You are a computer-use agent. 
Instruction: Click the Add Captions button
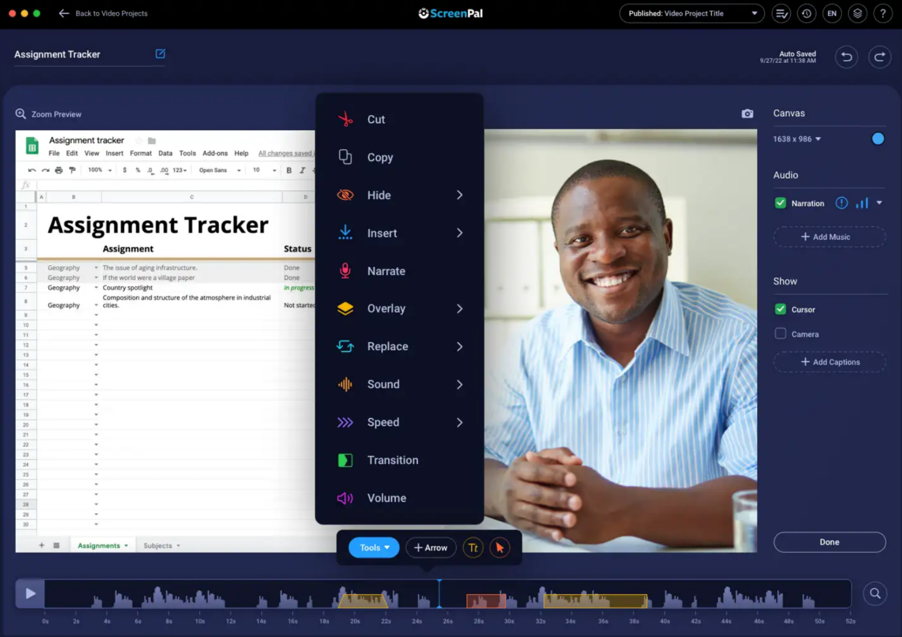click(830, 362)
